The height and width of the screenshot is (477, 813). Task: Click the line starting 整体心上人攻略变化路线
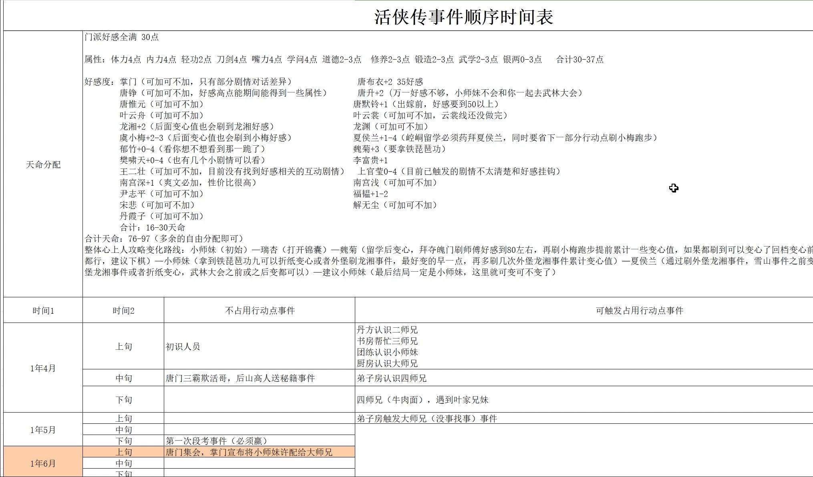click(449, 250)
